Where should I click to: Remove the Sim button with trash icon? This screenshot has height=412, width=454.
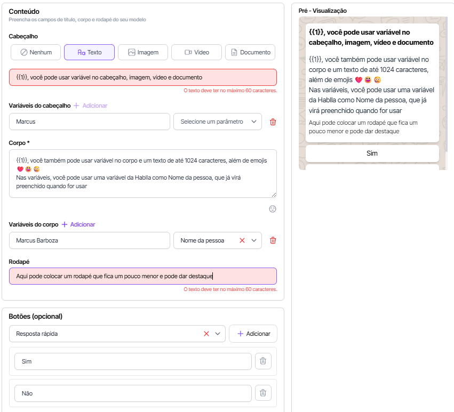click(x=262, y=361)
